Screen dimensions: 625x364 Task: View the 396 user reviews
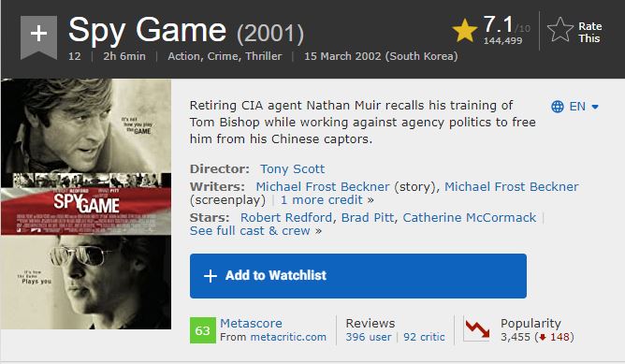[369, 337]
